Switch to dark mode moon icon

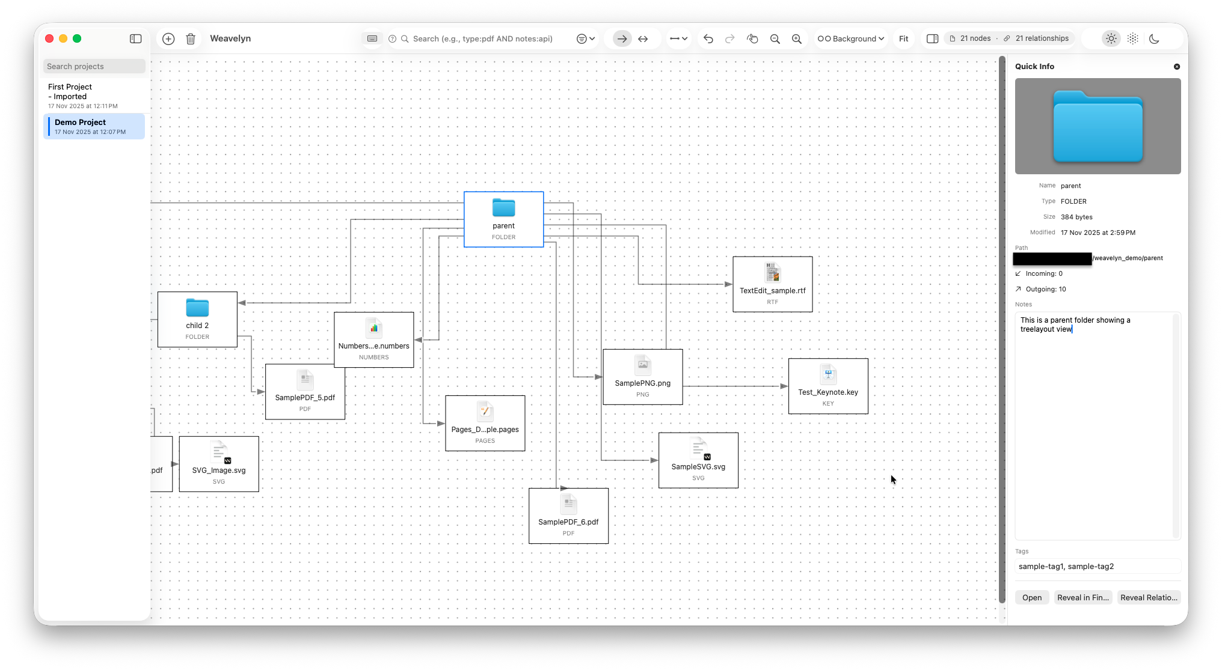tap(1154, 38)
